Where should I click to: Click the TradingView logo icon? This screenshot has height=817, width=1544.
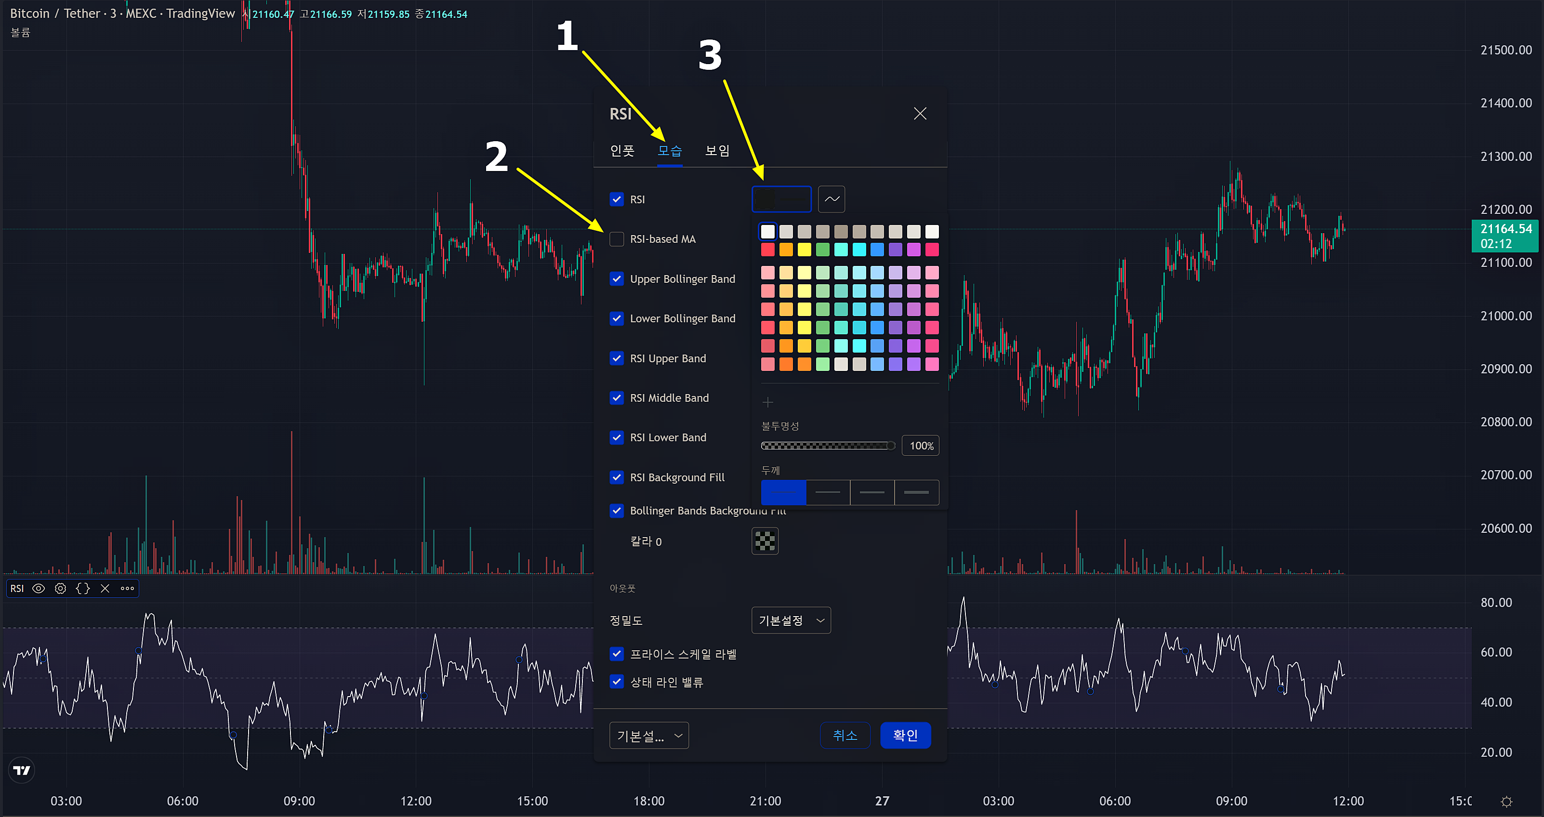[x=22, y=770]
